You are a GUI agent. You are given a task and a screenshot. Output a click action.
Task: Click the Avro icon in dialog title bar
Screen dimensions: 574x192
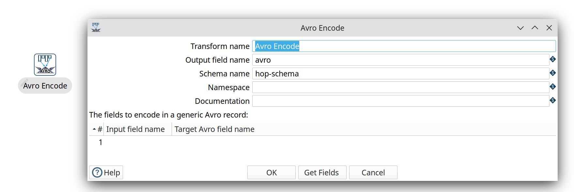96,28
